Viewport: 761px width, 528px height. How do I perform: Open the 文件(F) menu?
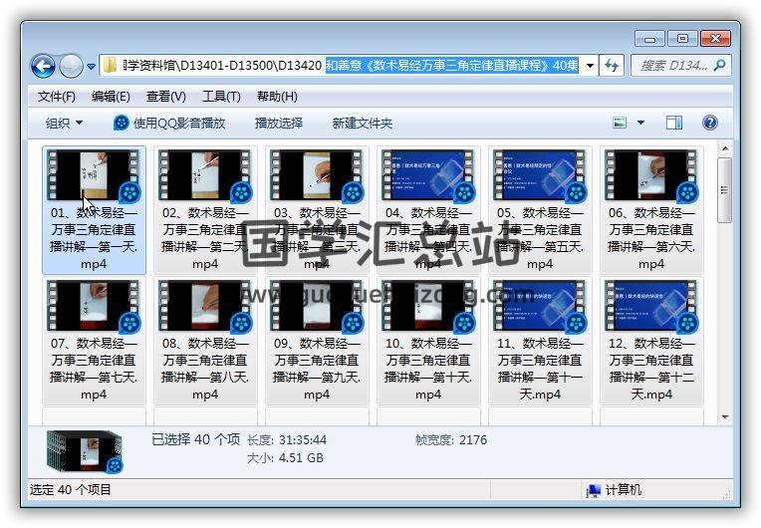[57, 97]
